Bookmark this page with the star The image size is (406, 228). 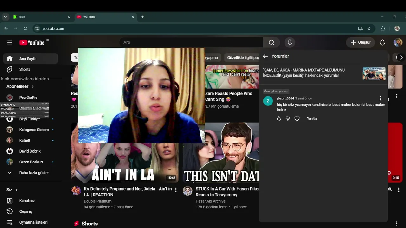pyautogui.click(x=369, y=28)
